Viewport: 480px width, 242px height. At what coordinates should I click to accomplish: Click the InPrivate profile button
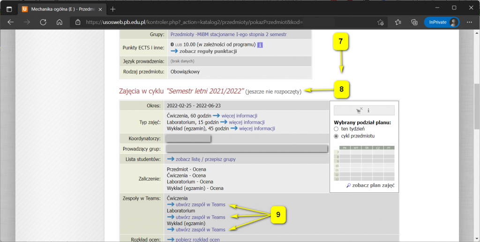coord(442,22)
